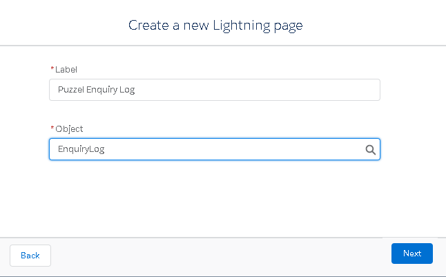This screenshot has width=446, height=277.
Task: Open Object search via magnifying glass
Action: click(370, 149)
